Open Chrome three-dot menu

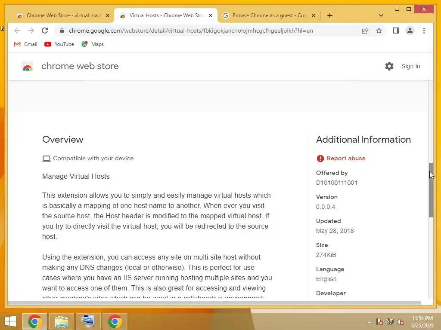(x=424, y=31)
